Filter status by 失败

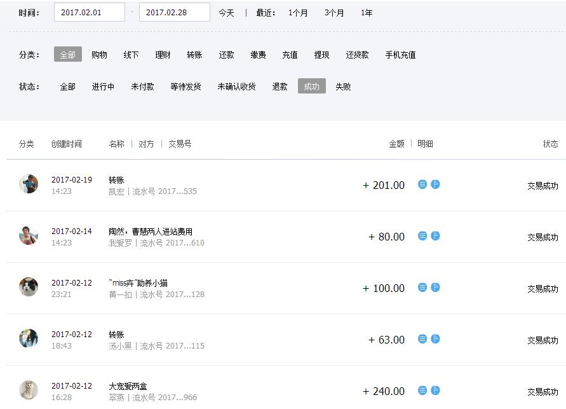point(343,87)
